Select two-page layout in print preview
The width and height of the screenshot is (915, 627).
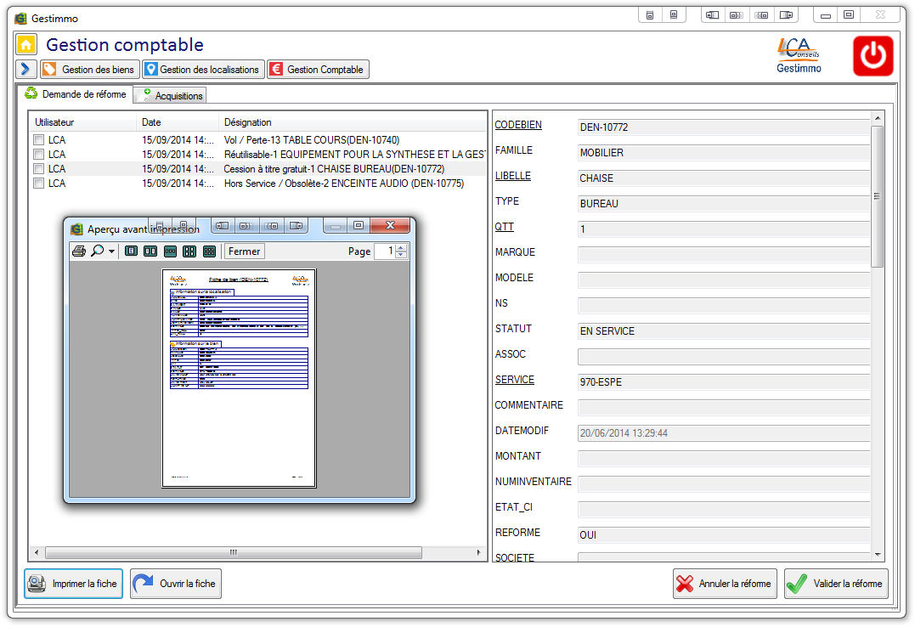pyautogui.click(x=150, y=251)
